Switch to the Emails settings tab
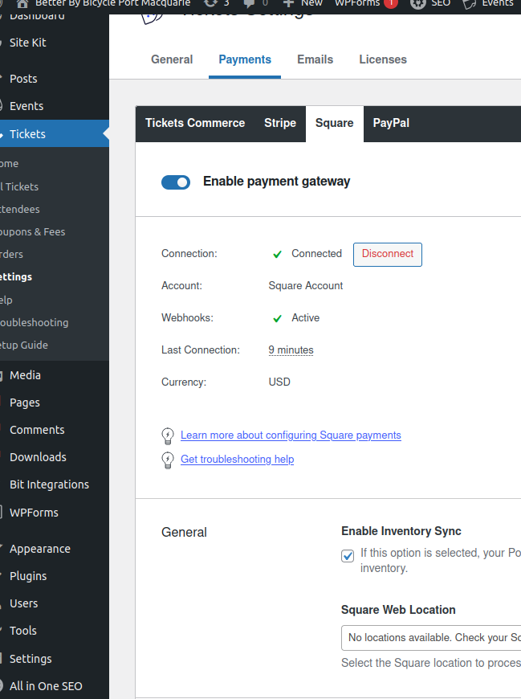Screen dimensions: 521x699 [315, 59]
